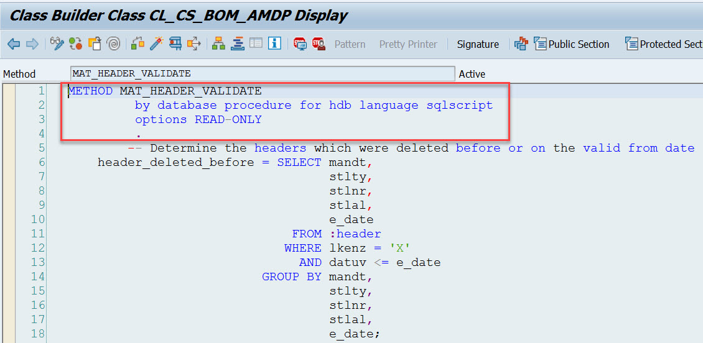Display Object List hierarchy icon
Image resolution: width=703 pixels, height=343 pixels.
[218, 43]
